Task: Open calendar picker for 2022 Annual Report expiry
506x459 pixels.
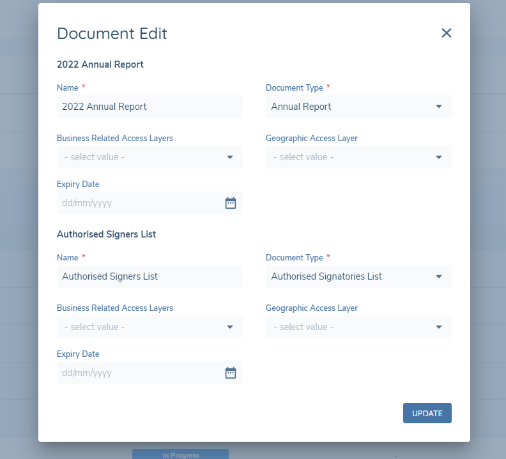Action: pos(231,203)
